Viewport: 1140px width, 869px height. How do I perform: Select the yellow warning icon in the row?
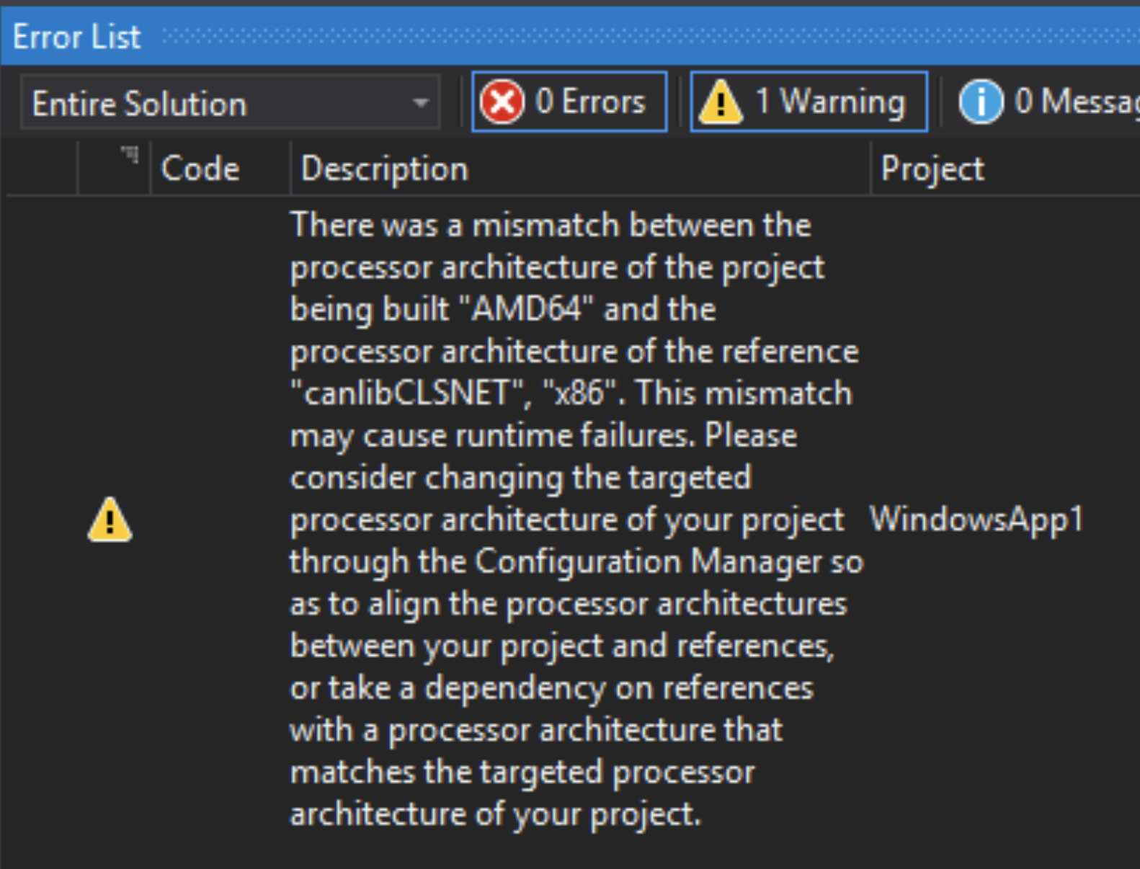point(110,520)
